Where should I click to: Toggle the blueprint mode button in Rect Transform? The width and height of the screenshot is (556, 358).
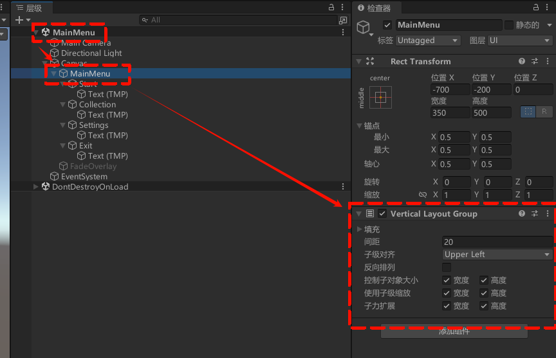(x=528, y=112)
